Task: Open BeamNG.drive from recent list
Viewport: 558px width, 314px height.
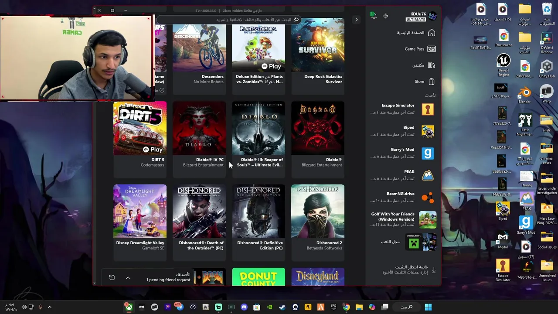Action: click(x=402, y=197)
